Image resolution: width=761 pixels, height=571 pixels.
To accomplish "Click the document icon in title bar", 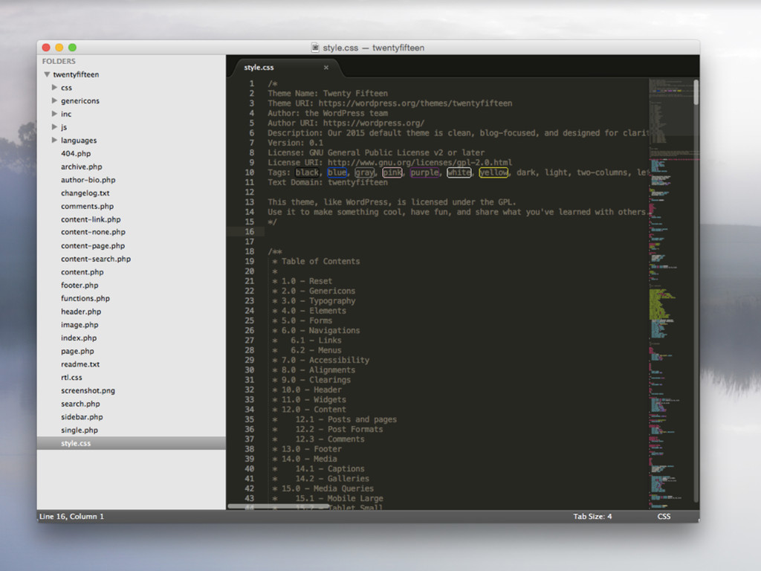I will pos(315,48).
